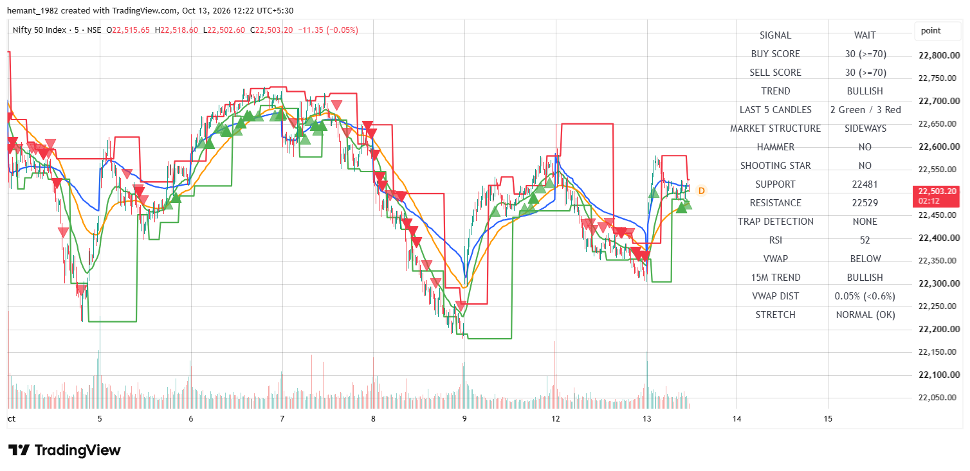Click the current price label 22,503.20
Image resolution: width=970 pixels, height=471 pixels.
(x=936, y=191)
